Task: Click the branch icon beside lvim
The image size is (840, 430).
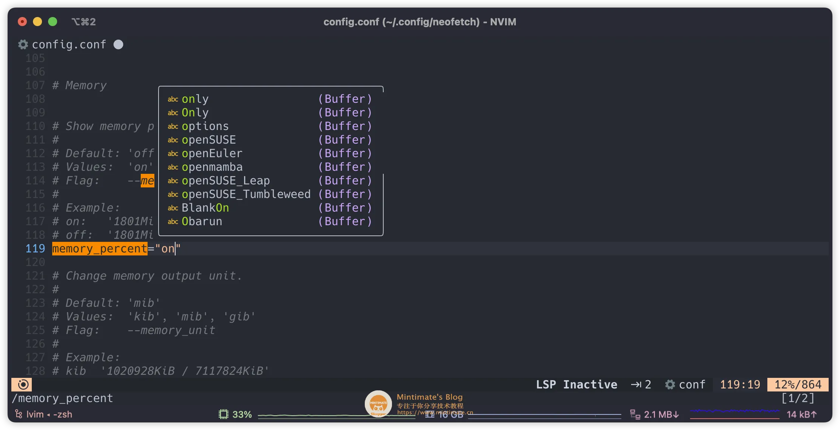Action: coord(18,415)
